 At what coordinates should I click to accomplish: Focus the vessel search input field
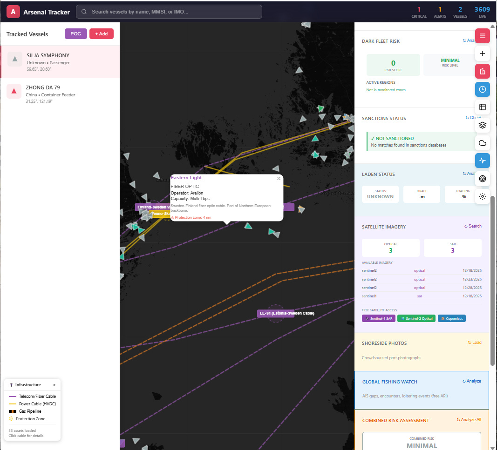(169, 12)
